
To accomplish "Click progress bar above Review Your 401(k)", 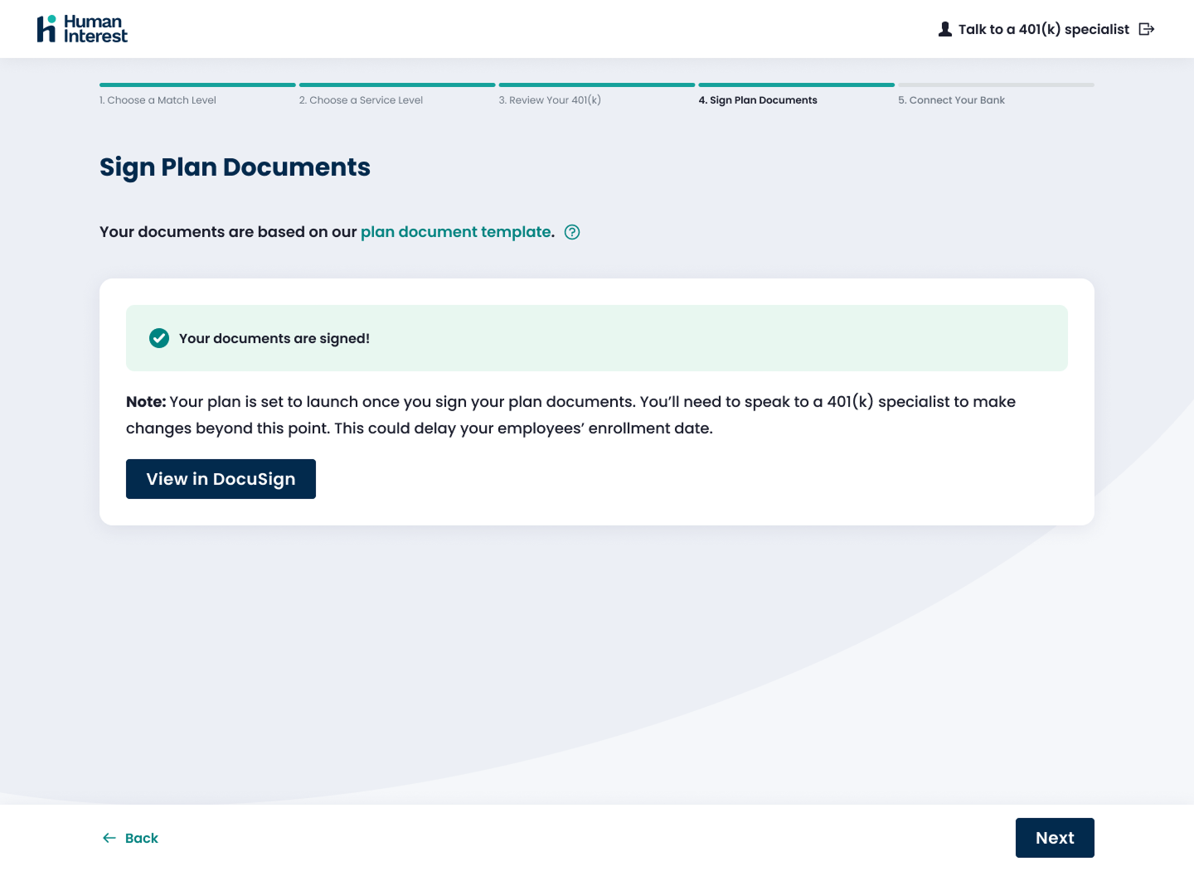I will [597, 85].
